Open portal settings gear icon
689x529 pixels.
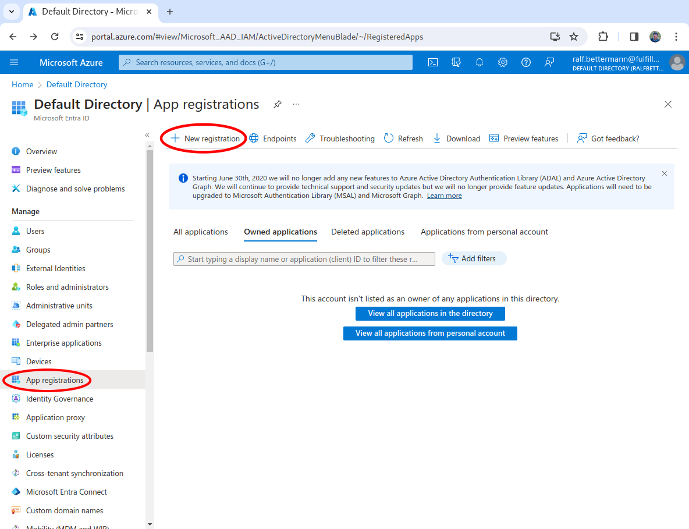coord(503,62)
